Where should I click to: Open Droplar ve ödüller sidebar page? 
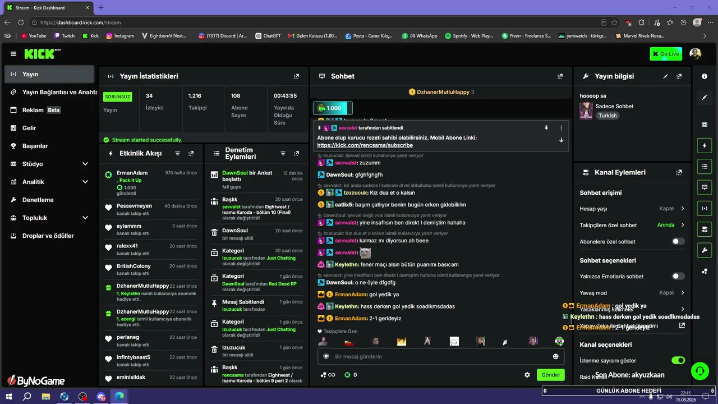pyautogui.click(x=49, y=236)
